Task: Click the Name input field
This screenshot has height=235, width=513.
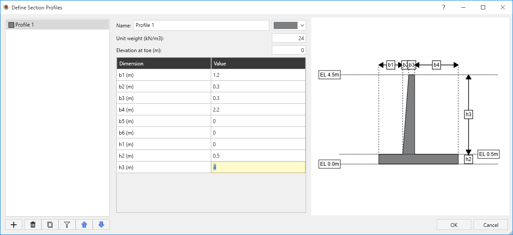Action: [201, 26]
